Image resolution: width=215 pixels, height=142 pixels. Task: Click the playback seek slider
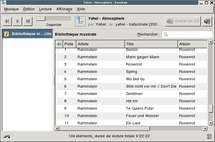(x=54, y=19)
